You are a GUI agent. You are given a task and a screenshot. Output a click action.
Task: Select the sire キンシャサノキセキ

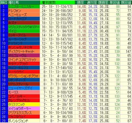24,47
